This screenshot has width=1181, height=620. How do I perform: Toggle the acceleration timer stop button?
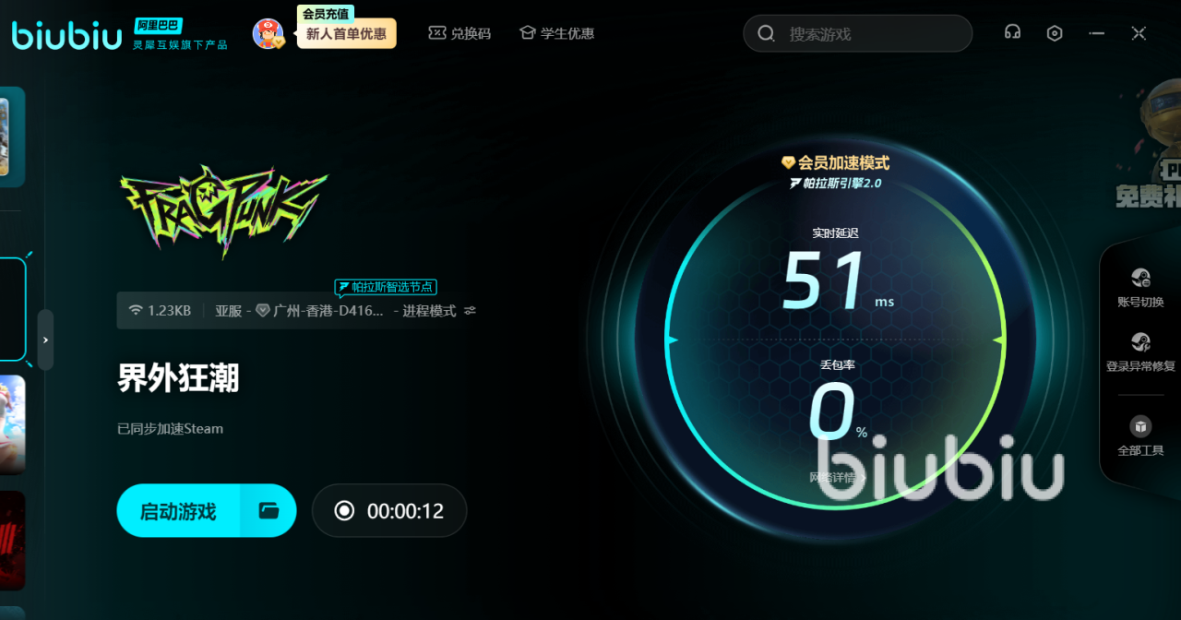tap(344, 511)
